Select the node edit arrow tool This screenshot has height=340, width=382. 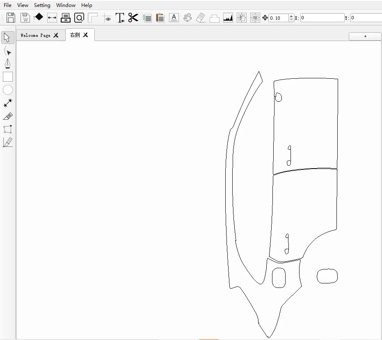7,51
